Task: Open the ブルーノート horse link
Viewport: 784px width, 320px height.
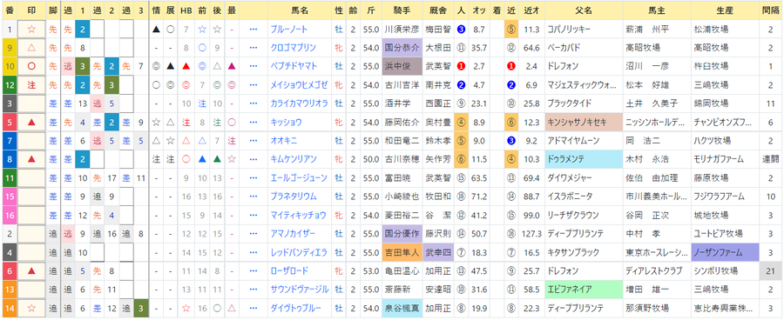Action: click(288, 30)
